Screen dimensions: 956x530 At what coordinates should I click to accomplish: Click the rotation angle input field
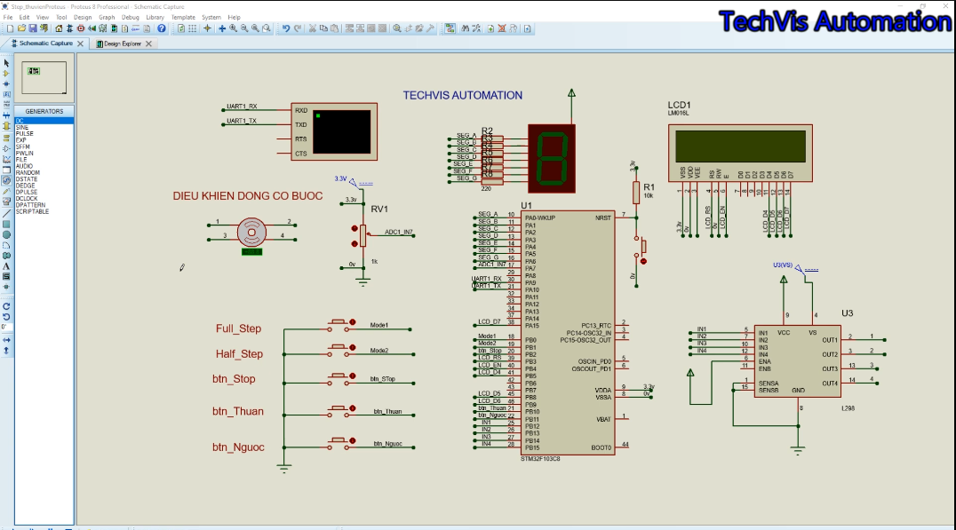pyautogui.click(x=6, y=327)
